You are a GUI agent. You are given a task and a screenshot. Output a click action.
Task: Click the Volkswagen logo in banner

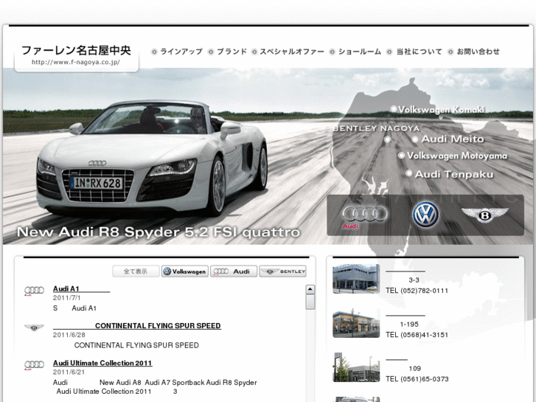tap(425, 214)
